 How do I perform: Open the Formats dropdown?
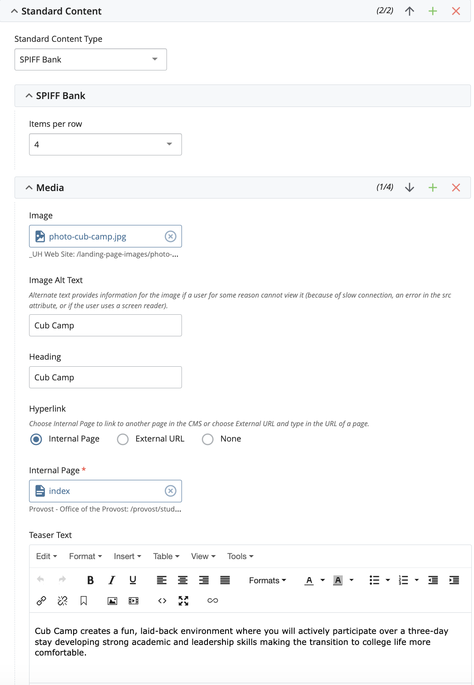tap(267, 580)
